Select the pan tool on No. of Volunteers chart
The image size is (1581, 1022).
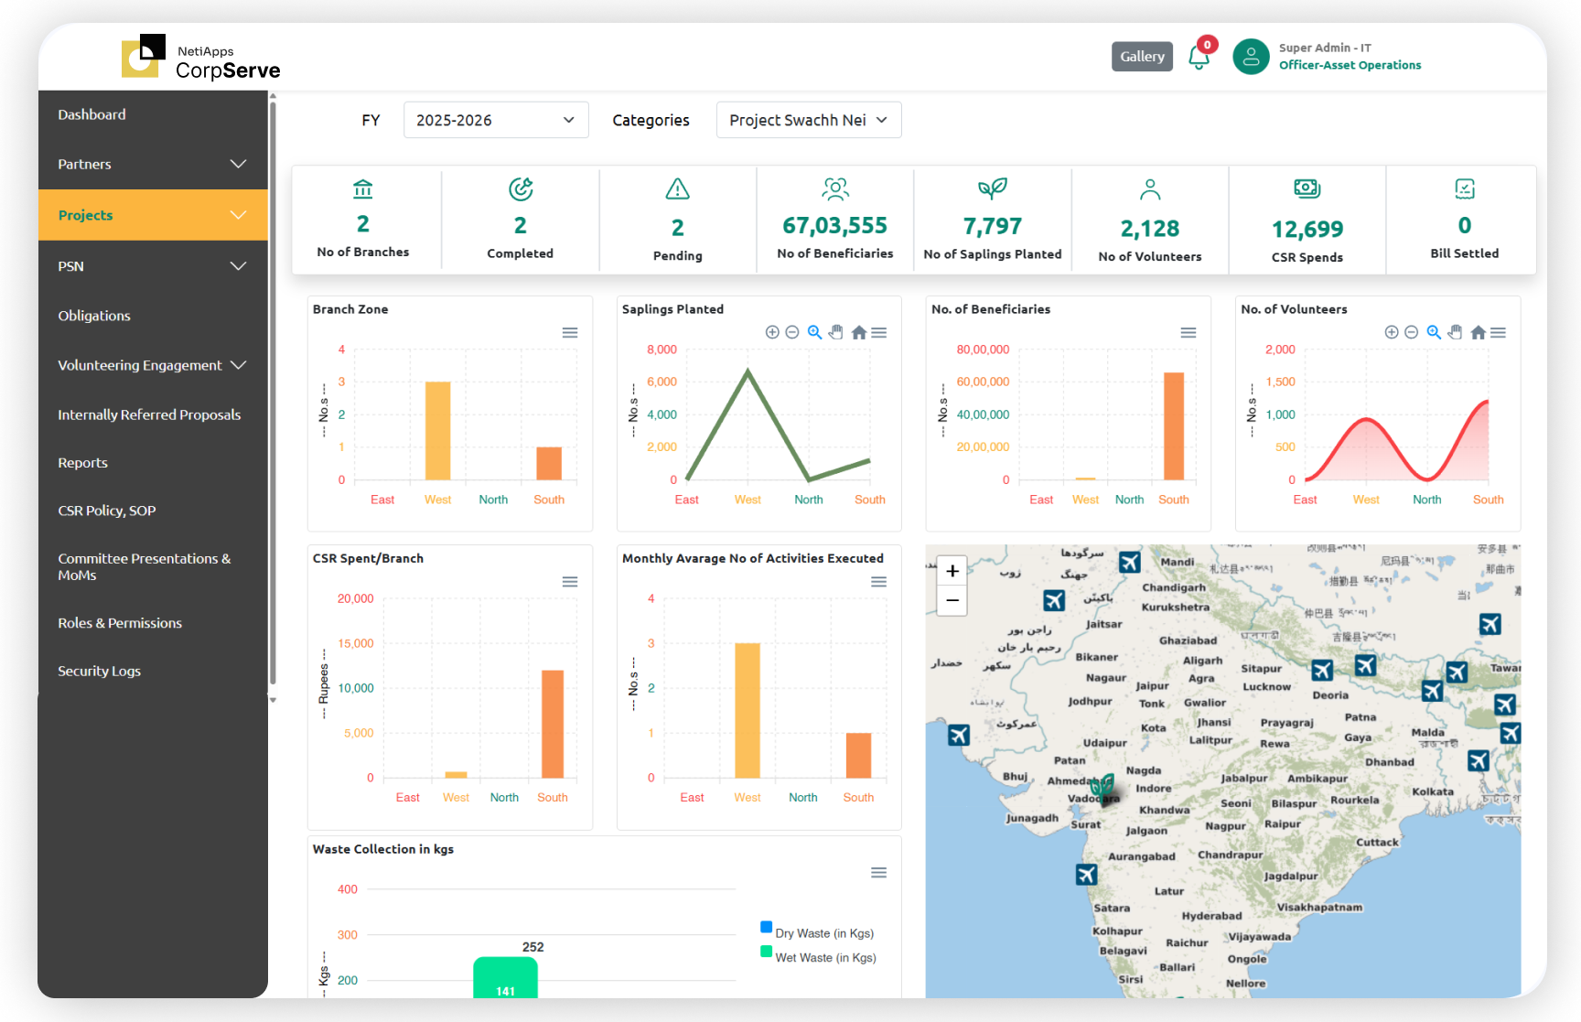tap(1455, 332)
